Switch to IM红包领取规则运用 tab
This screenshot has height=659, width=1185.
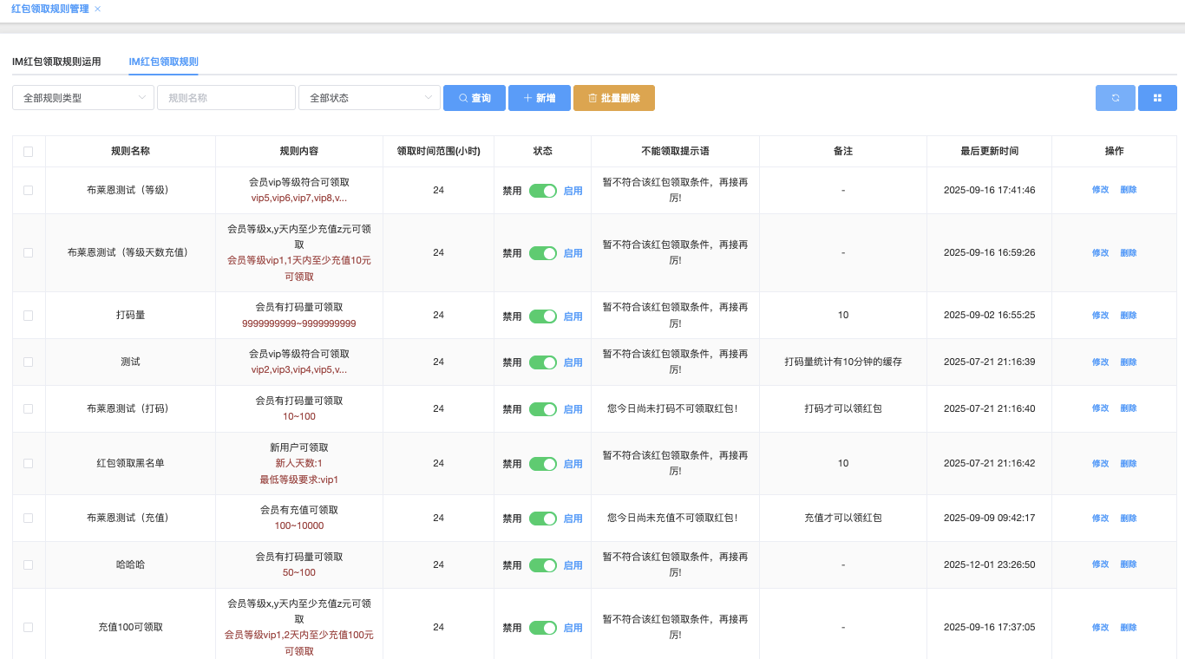coord(56,62)
